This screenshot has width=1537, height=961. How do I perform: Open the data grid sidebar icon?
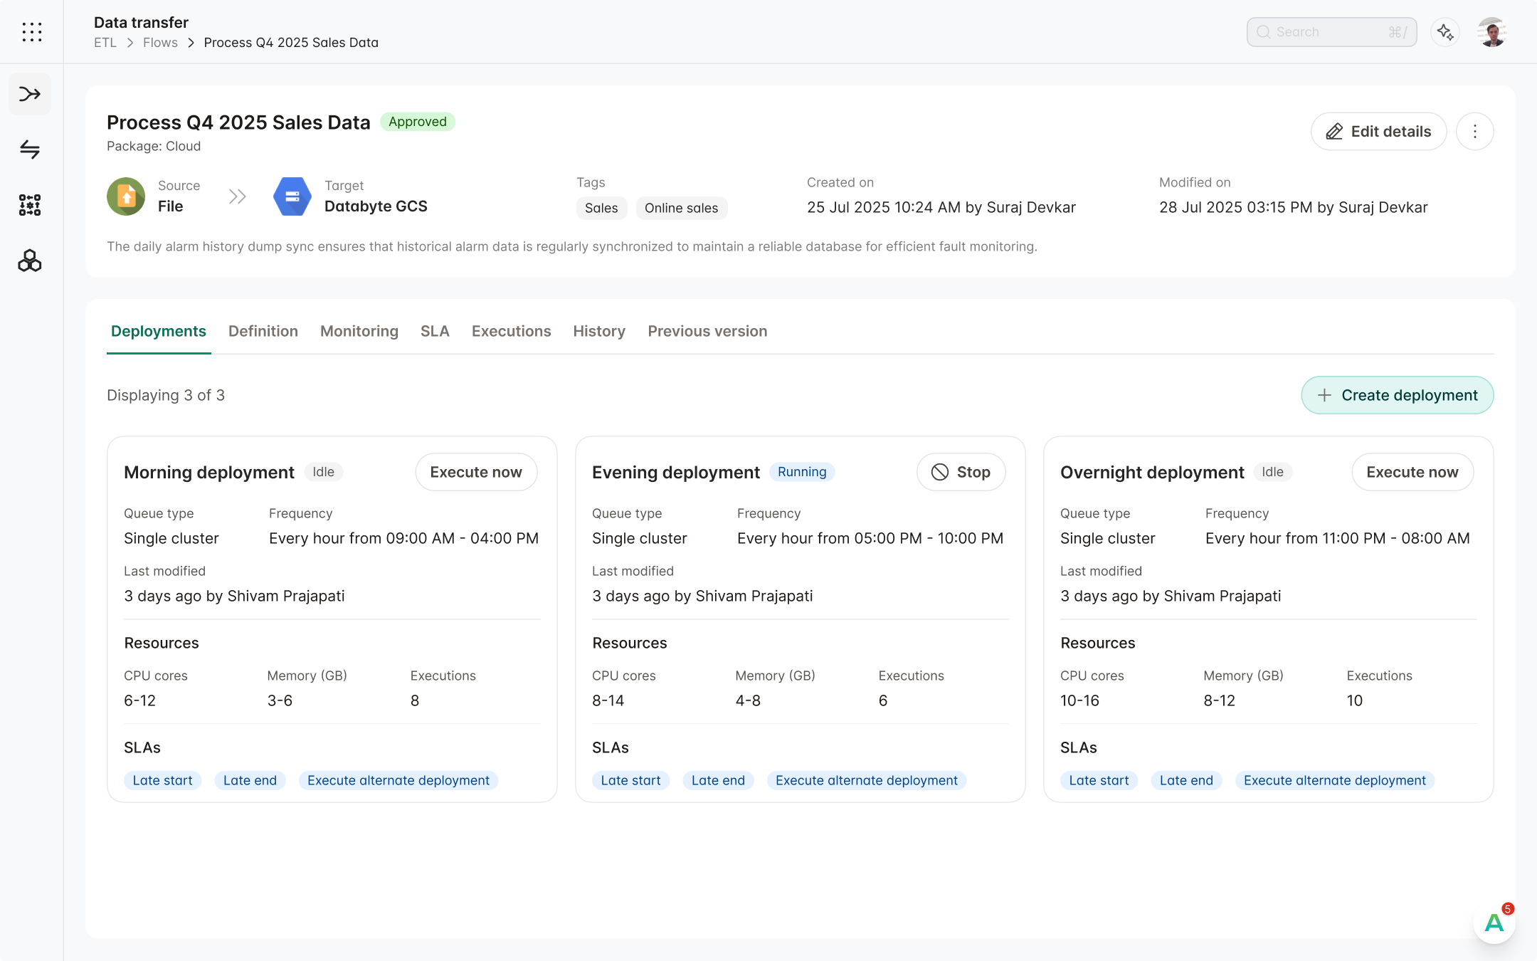pyautogui.click(x=30, y=205)
